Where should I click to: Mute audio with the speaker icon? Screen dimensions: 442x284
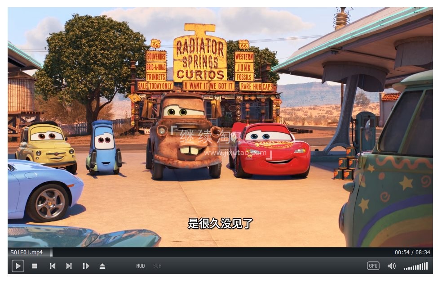click(x=392, y=266)
